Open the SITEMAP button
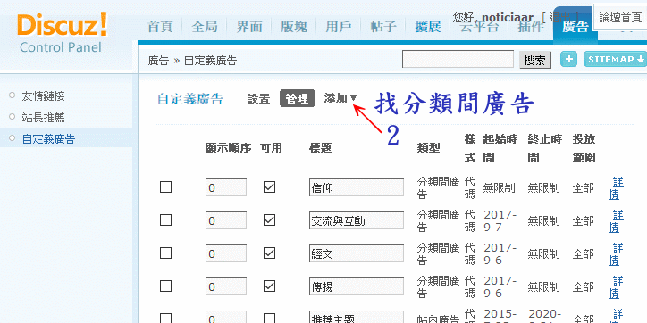The width and height of the screenshot is (647, 323). (615, 59)
